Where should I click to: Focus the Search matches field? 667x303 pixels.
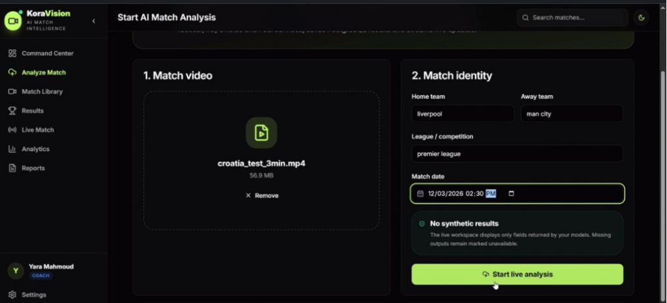(x=572, y=18)
